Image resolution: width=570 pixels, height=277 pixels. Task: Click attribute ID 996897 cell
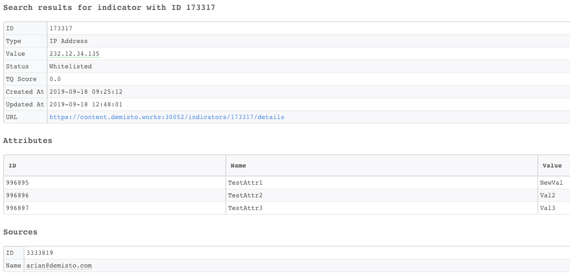click(115, 208)
